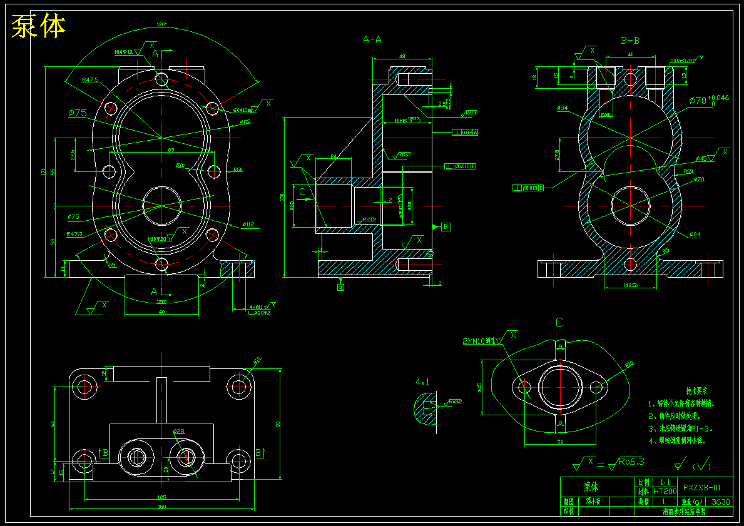Click the yellow 泵体 title text
Viewport: 744px width, 526px height.
click(38, 26)
